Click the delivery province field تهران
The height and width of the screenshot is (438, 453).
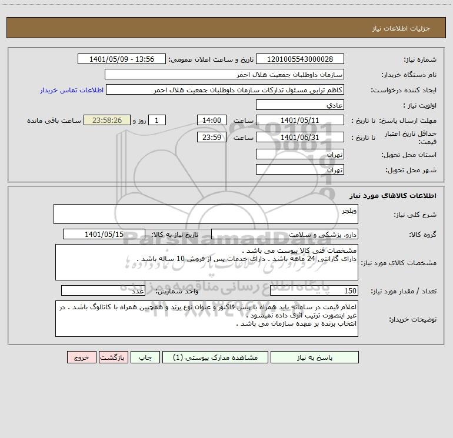point(300,154)
